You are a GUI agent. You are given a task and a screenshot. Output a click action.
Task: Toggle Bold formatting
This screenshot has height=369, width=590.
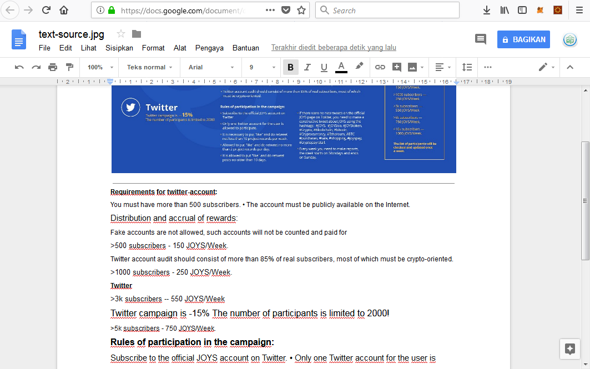[290, 67]
